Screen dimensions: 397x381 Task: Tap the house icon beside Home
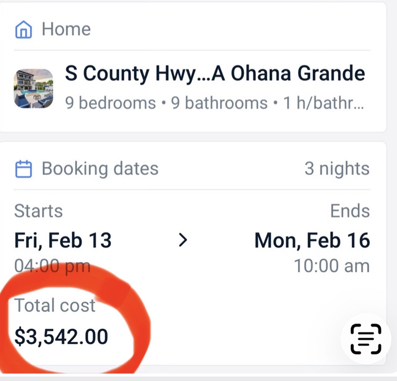[x=23, y=30]
